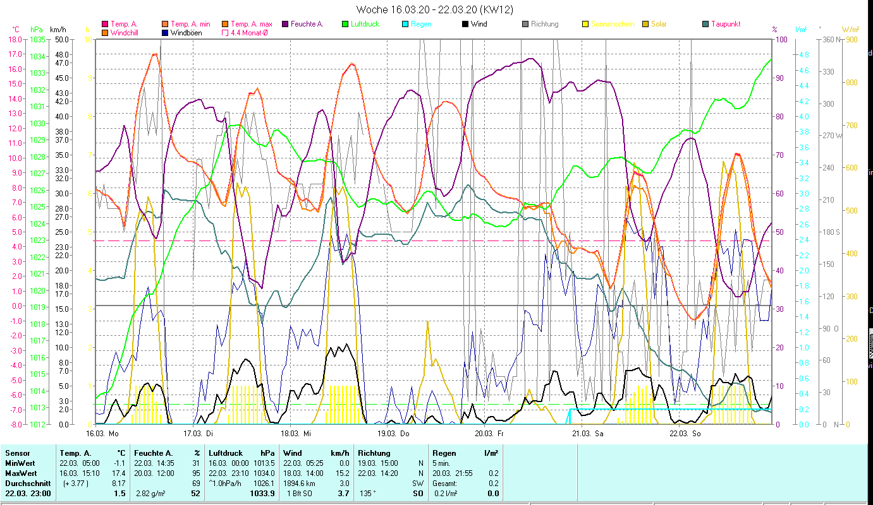Screen dimensions: 873x505
Task: Click the green Luftdruck legend swatch
Action: click(345, 25)
